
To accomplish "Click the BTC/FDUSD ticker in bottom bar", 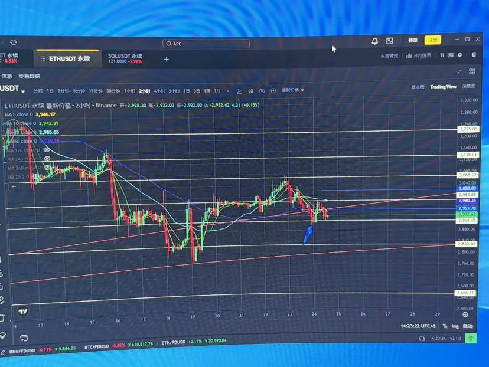I will tap(119, 346).
